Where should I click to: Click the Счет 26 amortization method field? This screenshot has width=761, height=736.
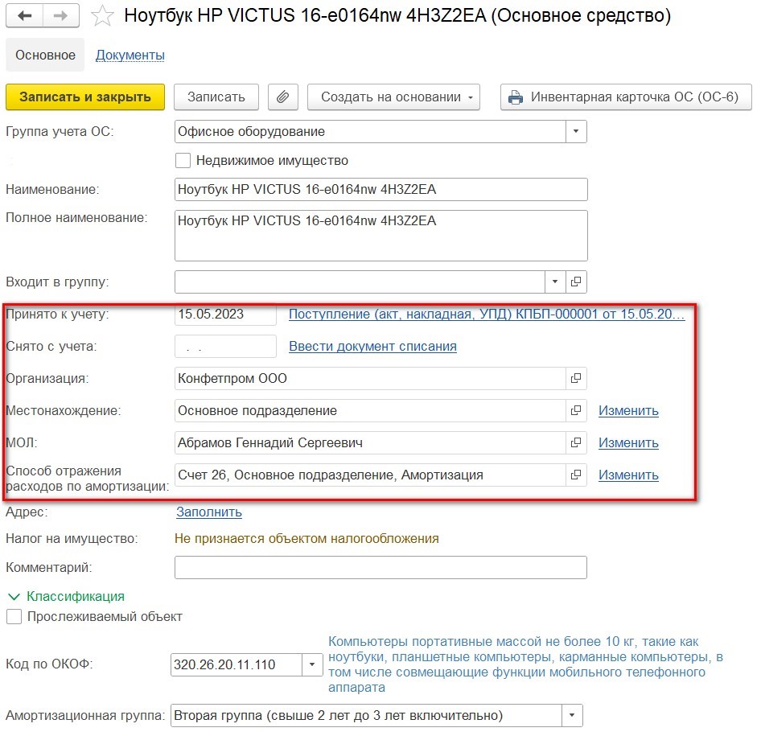(370, 475)
